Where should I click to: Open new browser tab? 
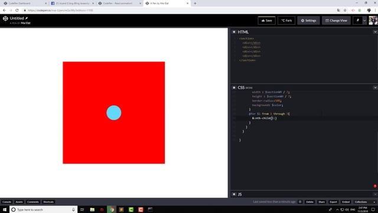[x=195, y=4]
